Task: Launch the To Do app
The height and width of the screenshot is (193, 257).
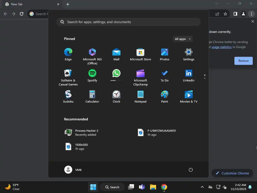Action: tap(165, 75)
